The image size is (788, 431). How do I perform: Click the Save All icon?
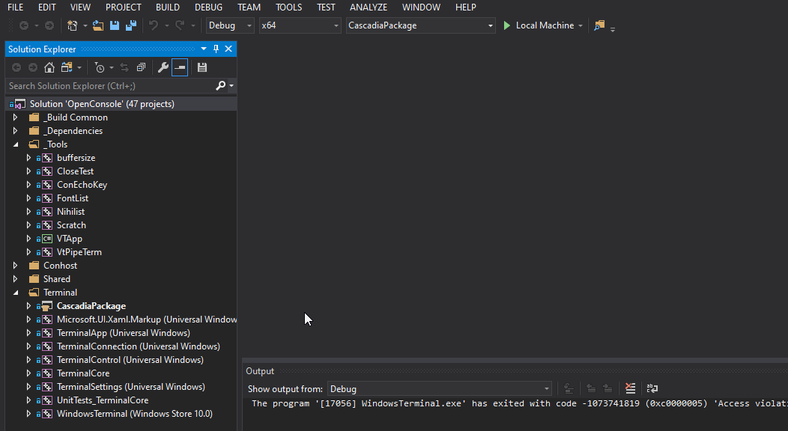point(131,25)
